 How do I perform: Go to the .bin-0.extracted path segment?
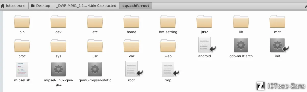coord(86,6)
